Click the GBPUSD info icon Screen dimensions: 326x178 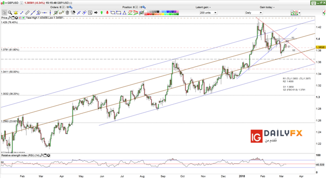coord(22,3)
